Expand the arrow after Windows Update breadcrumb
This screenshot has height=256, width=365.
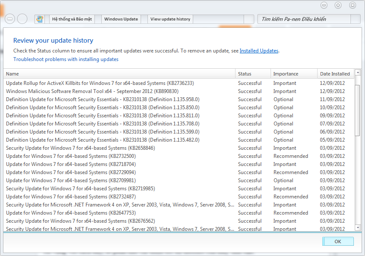tap(144, 19)
